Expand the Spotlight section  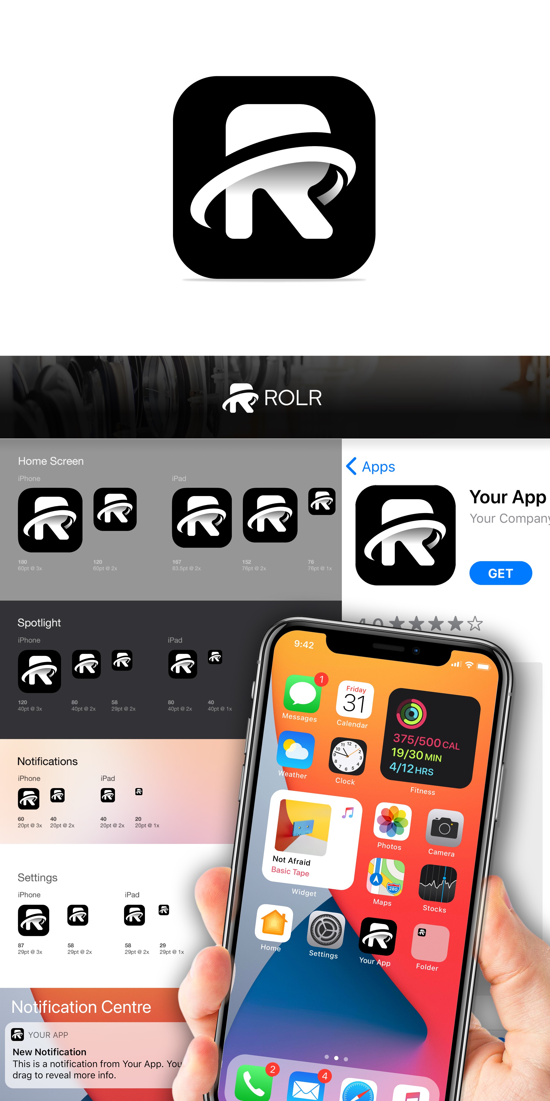click(40, 622)
